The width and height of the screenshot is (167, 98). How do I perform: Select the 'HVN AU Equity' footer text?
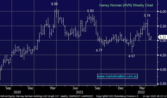point(7,96)
